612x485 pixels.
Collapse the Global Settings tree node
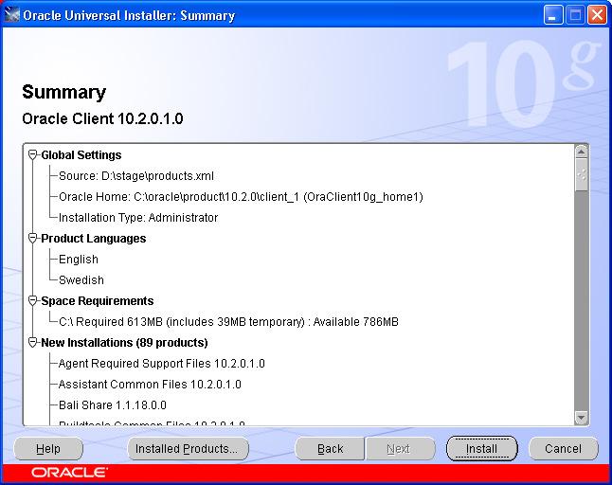point(33,155)
